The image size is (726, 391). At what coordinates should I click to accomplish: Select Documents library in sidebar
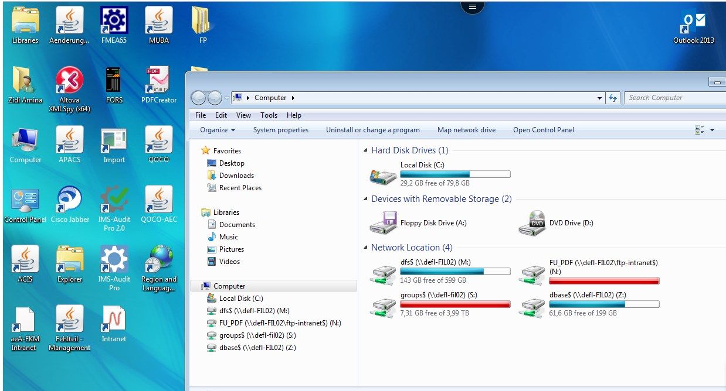[x=232, y=225]
